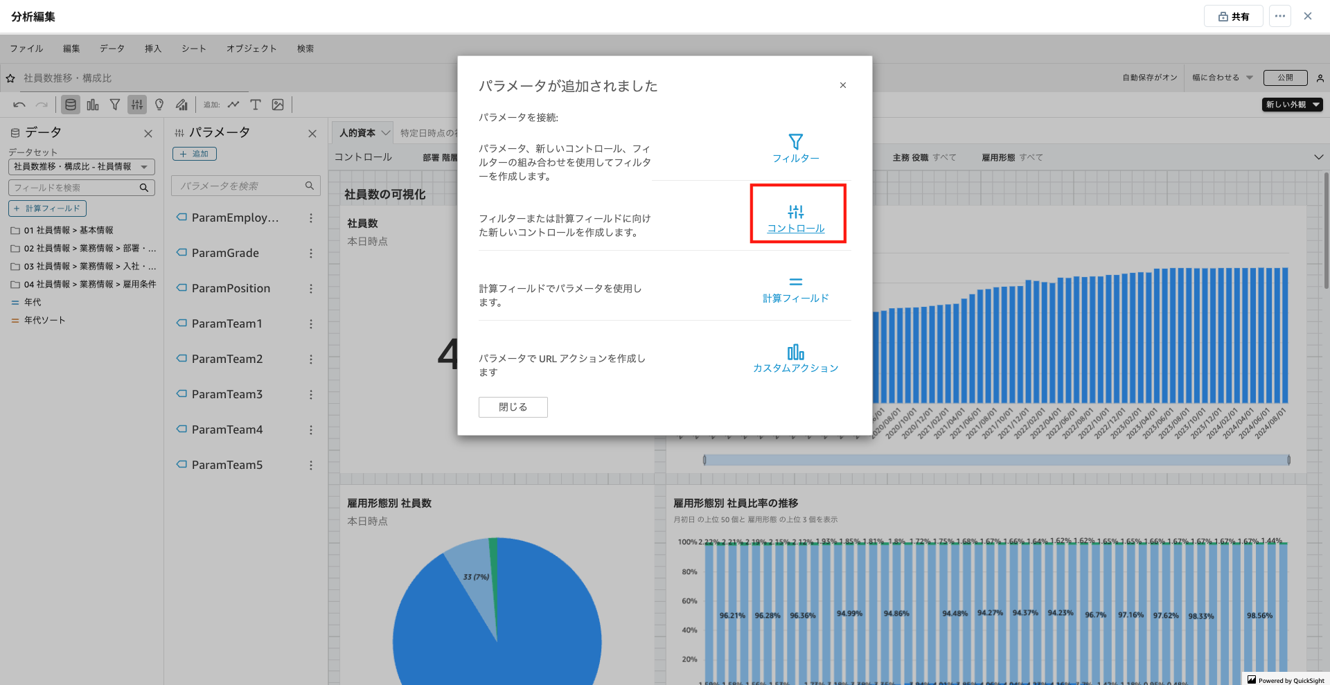The height and width of the screenshot is (685, 1330).
Task: Open the calculated field icon in the toolbar
Action: [181, 105]
